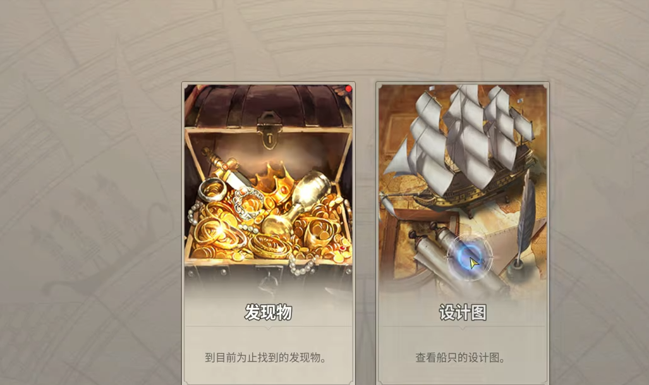This screenshot has height=385, width=649.
Task: Click the treasure chest lock latch
Action: [269, 130]
